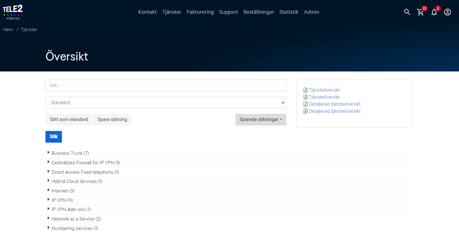Click the Tjänster breadcrumb link
This screenshot has height=233, width=459.
click(x=29, y=29)
